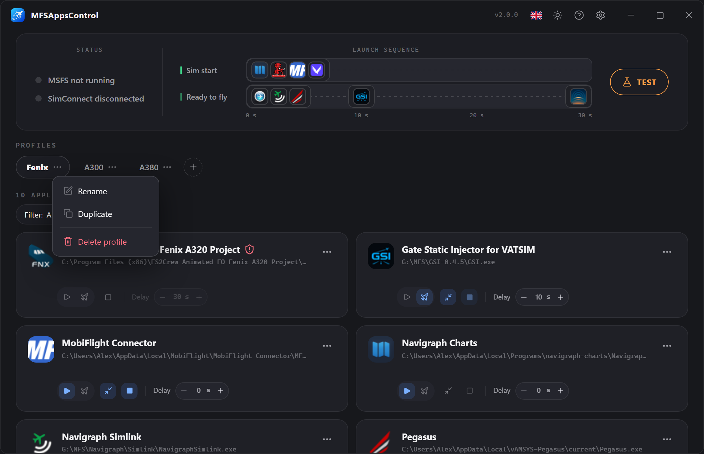Screen dimensions: 704x454
Task: Click the red shield warning icon beside Fenix A320 Project
Action: pyautogui.click(x=249, y=249)
